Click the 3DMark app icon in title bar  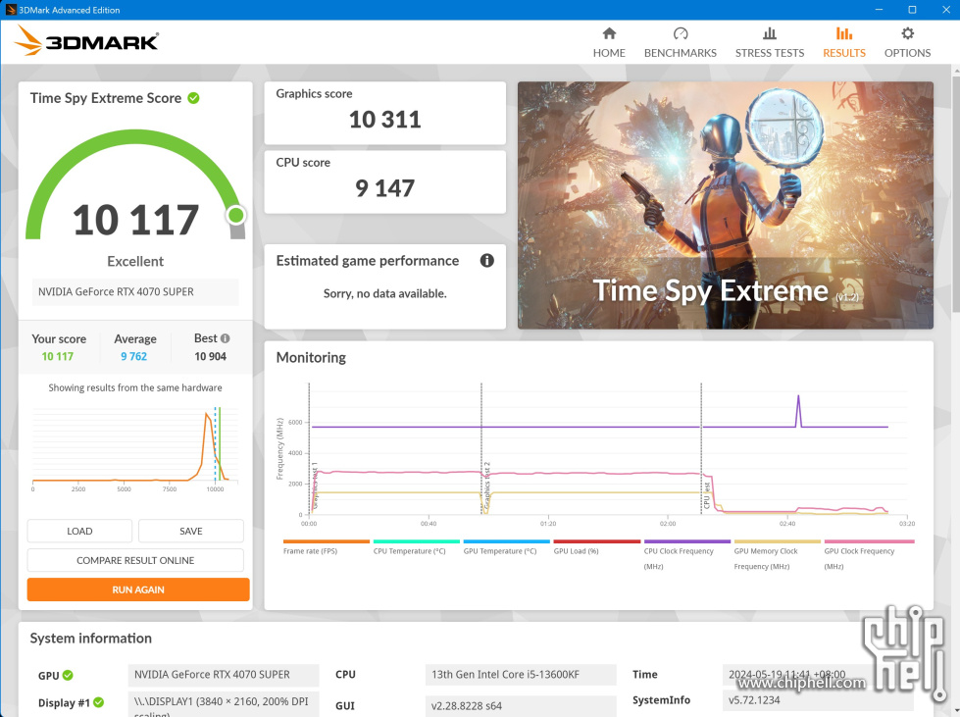click(x=11, y=10)
